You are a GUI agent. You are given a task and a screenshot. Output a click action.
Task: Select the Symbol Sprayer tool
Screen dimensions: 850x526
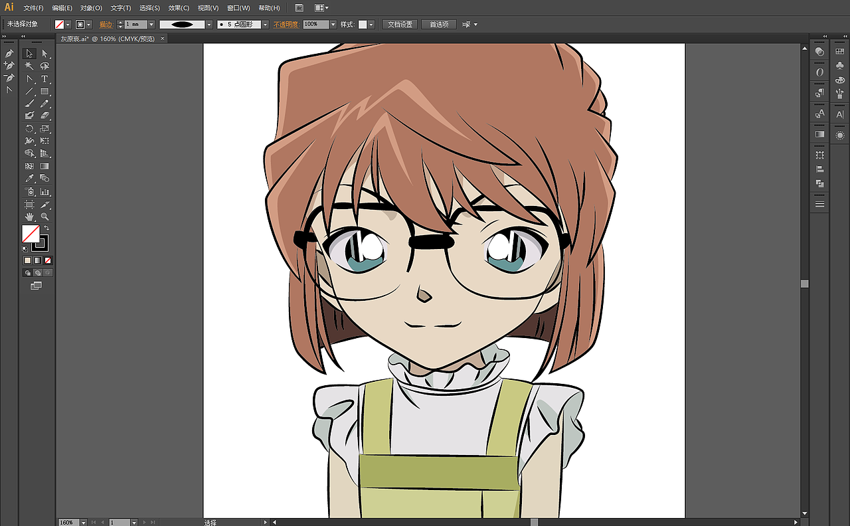29,191
